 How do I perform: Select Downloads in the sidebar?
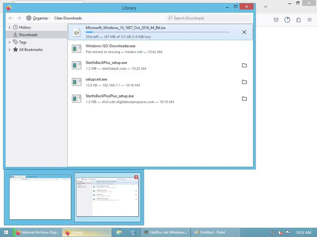[28, 35]
